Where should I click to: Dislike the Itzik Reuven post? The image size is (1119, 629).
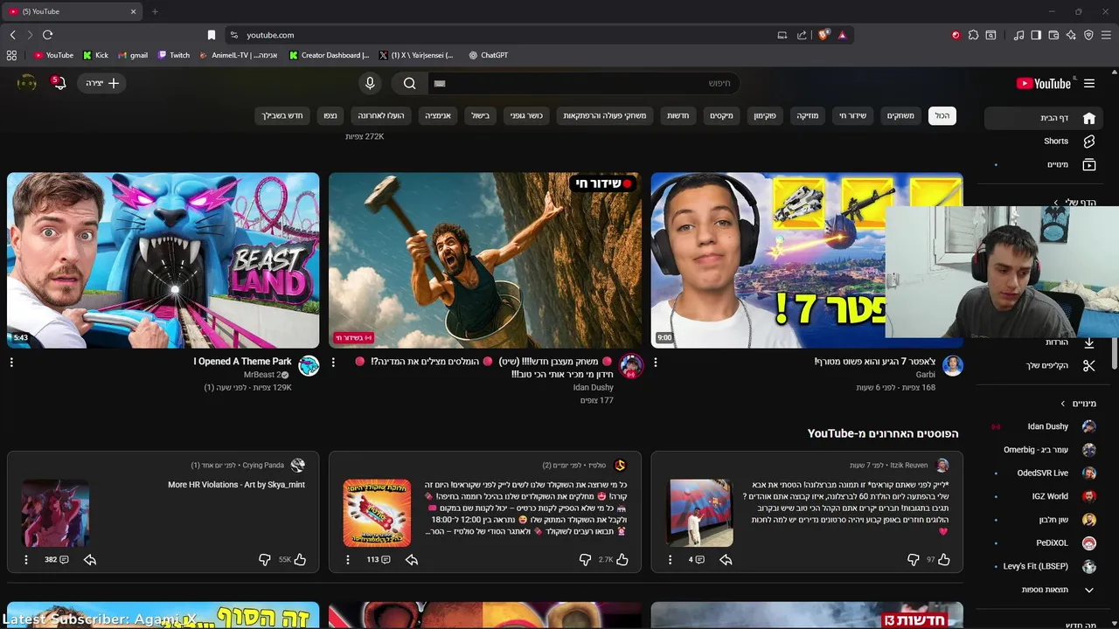tap(913, 559)
